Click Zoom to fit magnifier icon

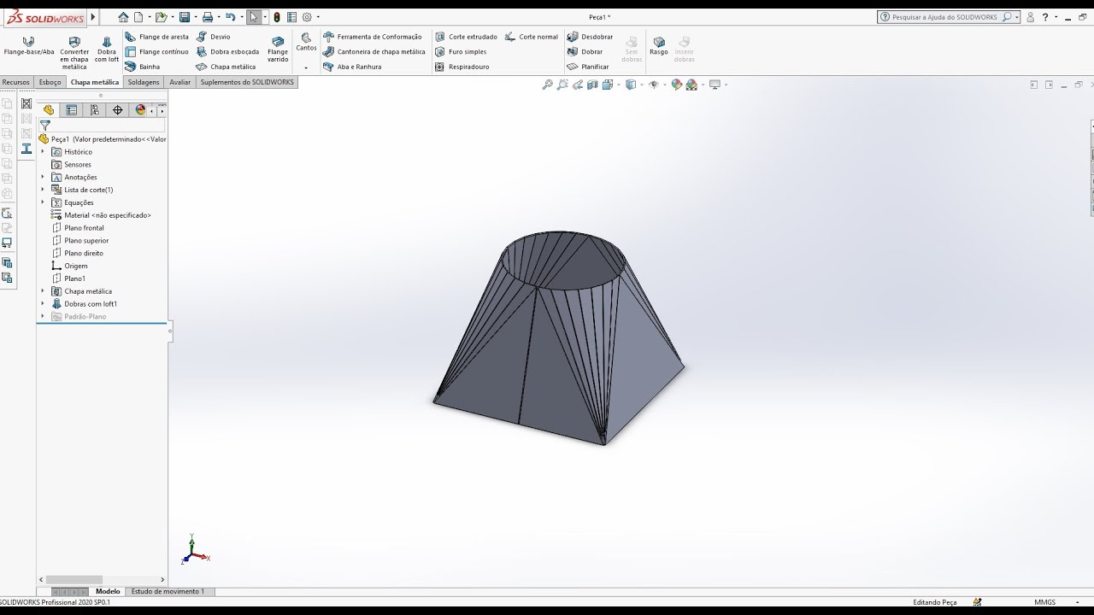point(548,85)
